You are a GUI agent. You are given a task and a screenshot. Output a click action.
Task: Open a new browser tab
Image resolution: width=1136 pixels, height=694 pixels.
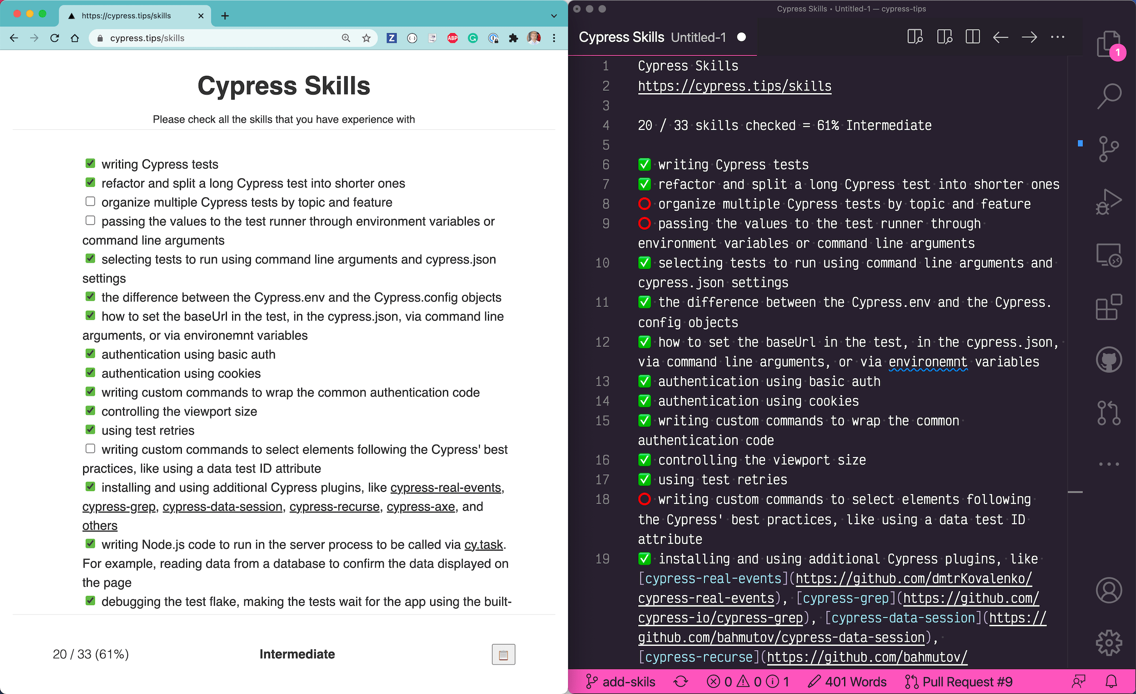224,15
